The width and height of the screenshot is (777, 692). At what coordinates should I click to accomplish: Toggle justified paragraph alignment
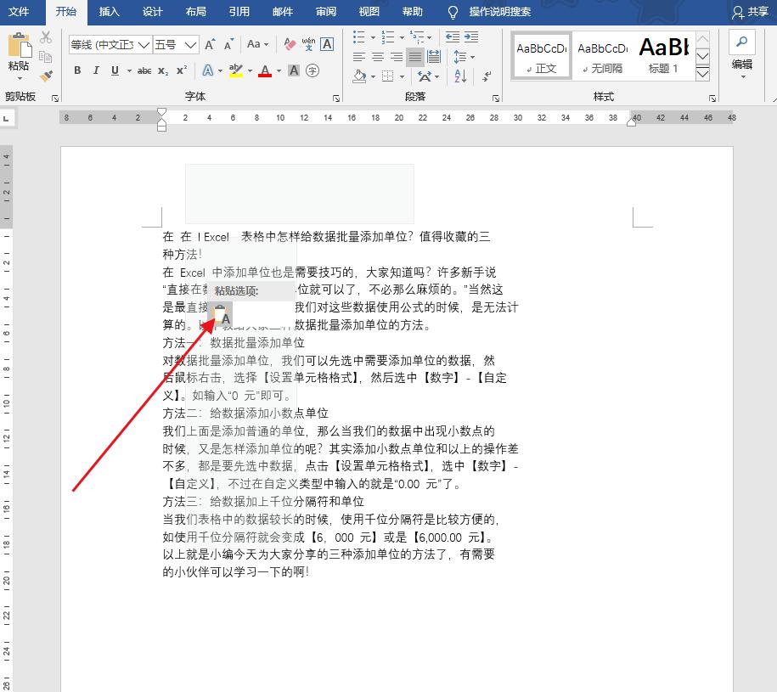[x=415, y=54]
